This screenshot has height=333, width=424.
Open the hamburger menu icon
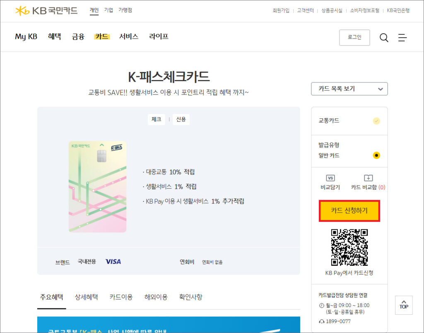(402, 37)
